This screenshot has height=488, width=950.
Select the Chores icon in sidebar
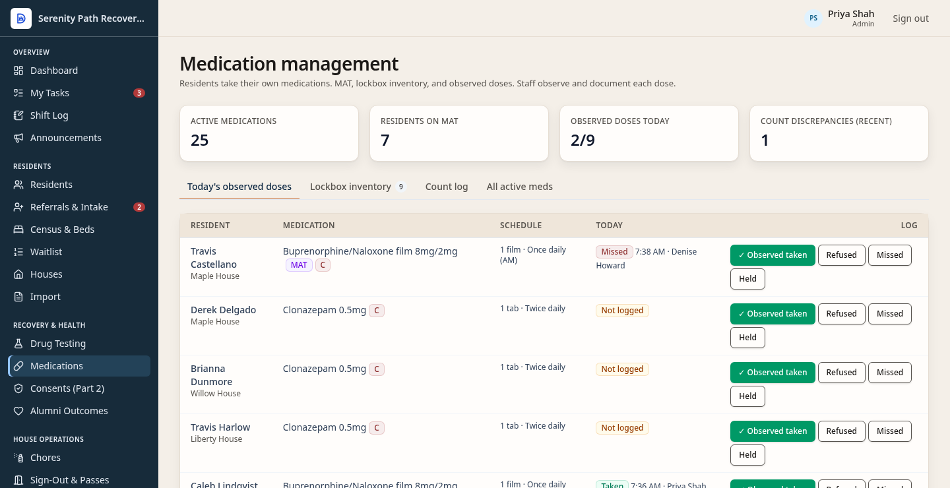pos(18,458)
